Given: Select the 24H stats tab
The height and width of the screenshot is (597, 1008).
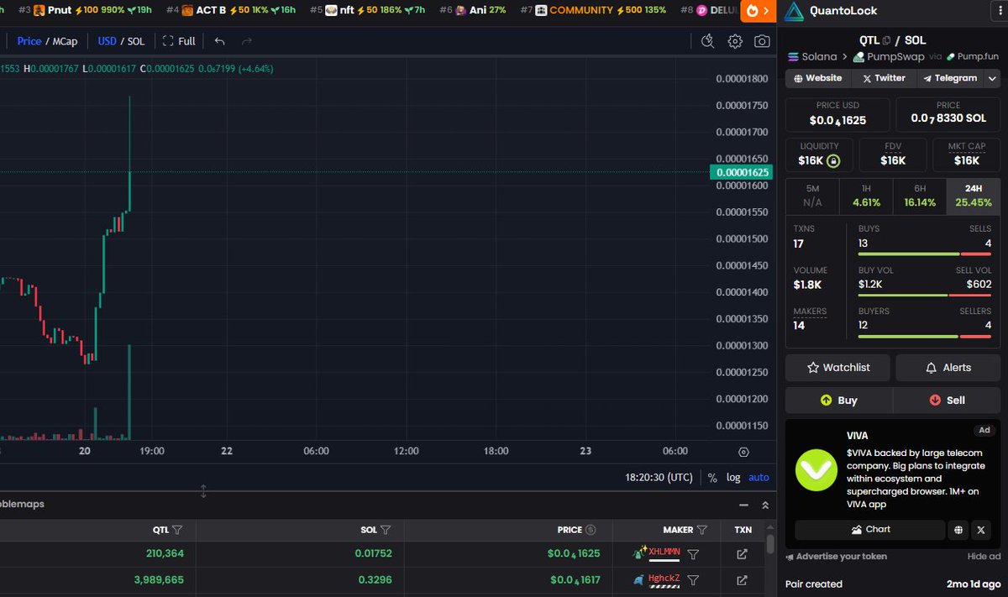Looking at the screenshot, I should 973,196.
